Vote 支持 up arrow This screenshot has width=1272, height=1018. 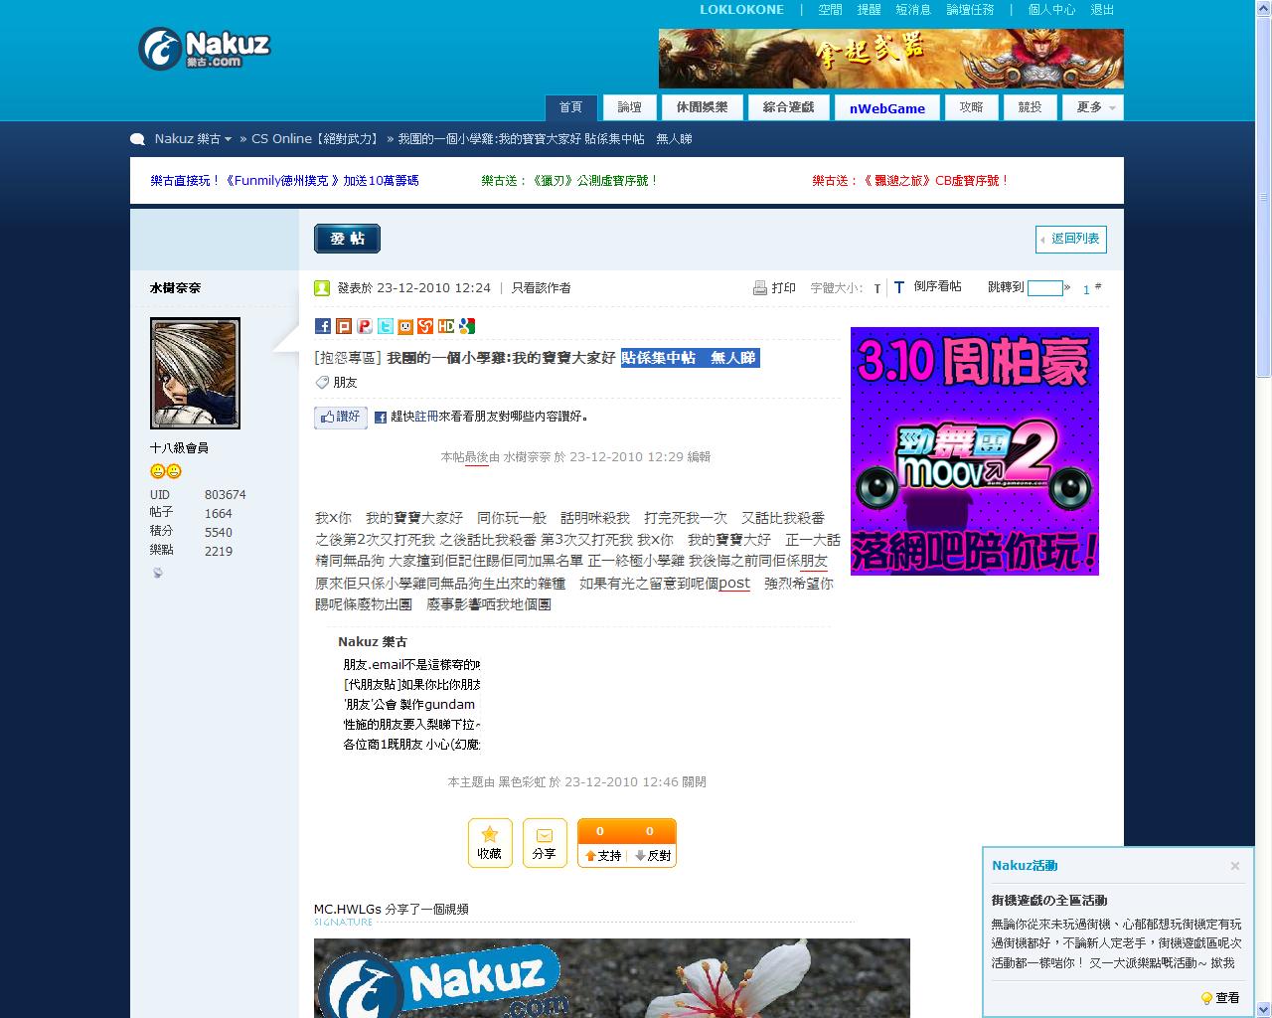click(x=602, y=855)
